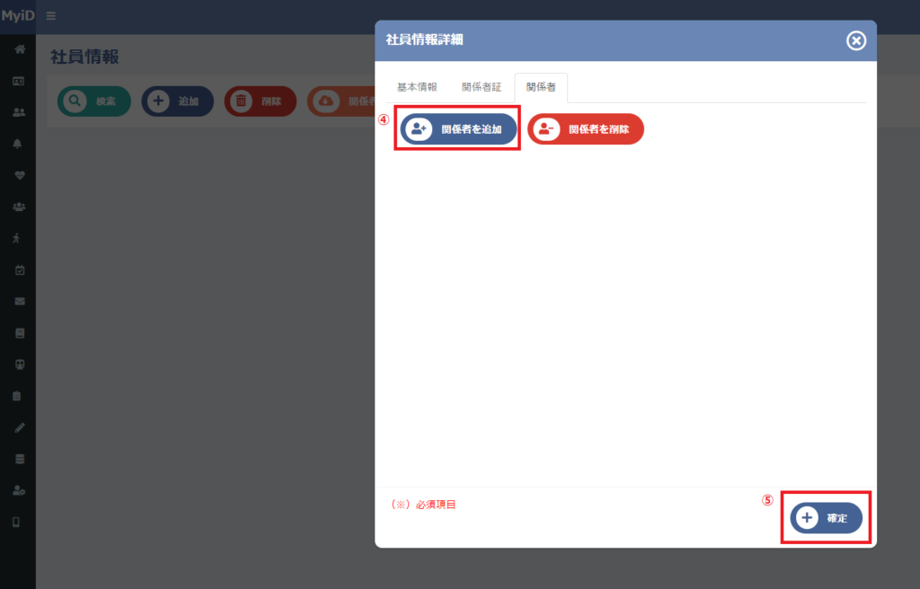Select the 関係者 tab

[x=541, y=87]
